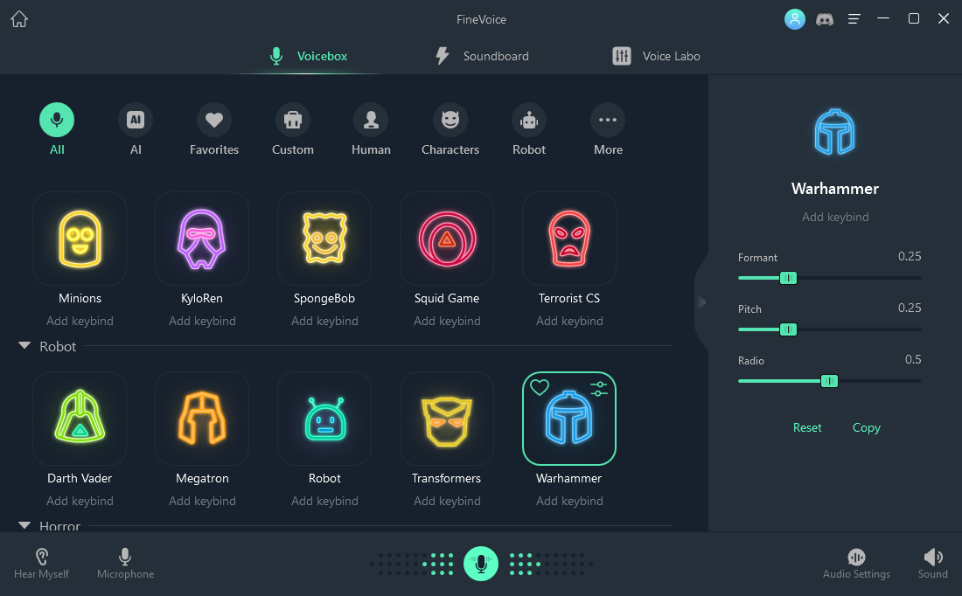The width and height of the screenshot is (962, 596).
Task: Add keybind for Transformers
Action: (447, 501)
